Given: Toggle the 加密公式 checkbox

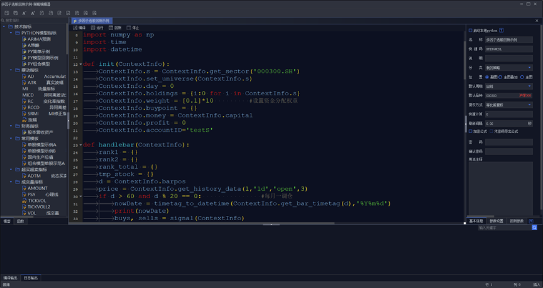Looking at the screenshot, I should coord(470,131).
